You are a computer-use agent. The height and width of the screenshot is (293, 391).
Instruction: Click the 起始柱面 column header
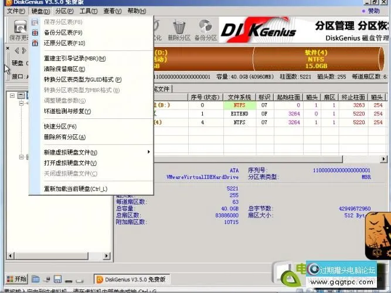coord(288,97)
